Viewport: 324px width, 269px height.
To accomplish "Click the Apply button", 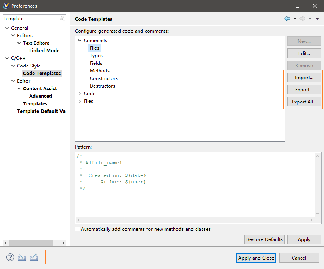I will pos(304,239).
